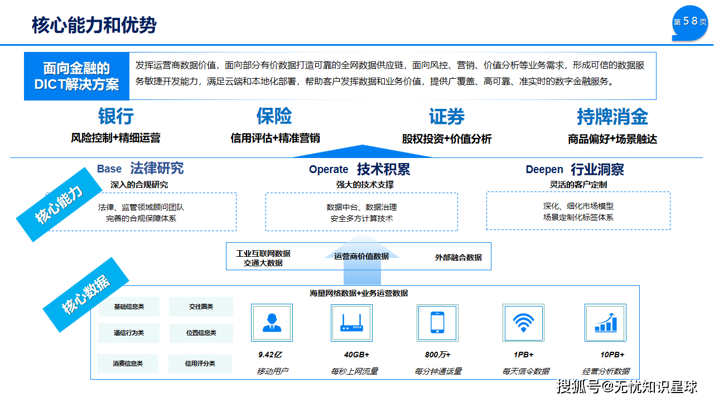This screenshot has width=714, height=402.
Task: Click the WiFi signal icon above 1PB+
Action: pos(522,323)
